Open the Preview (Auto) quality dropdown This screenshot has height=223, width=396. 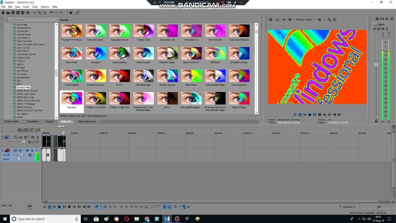click(306, 20)
